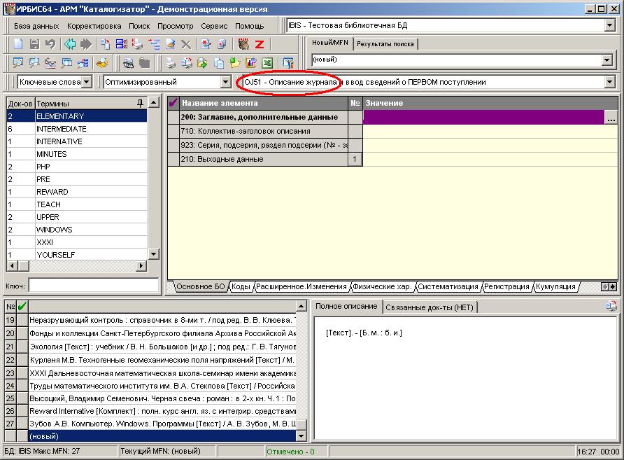Toggle mark cell for record 20

pyautogui.click(x=22, y=333)
